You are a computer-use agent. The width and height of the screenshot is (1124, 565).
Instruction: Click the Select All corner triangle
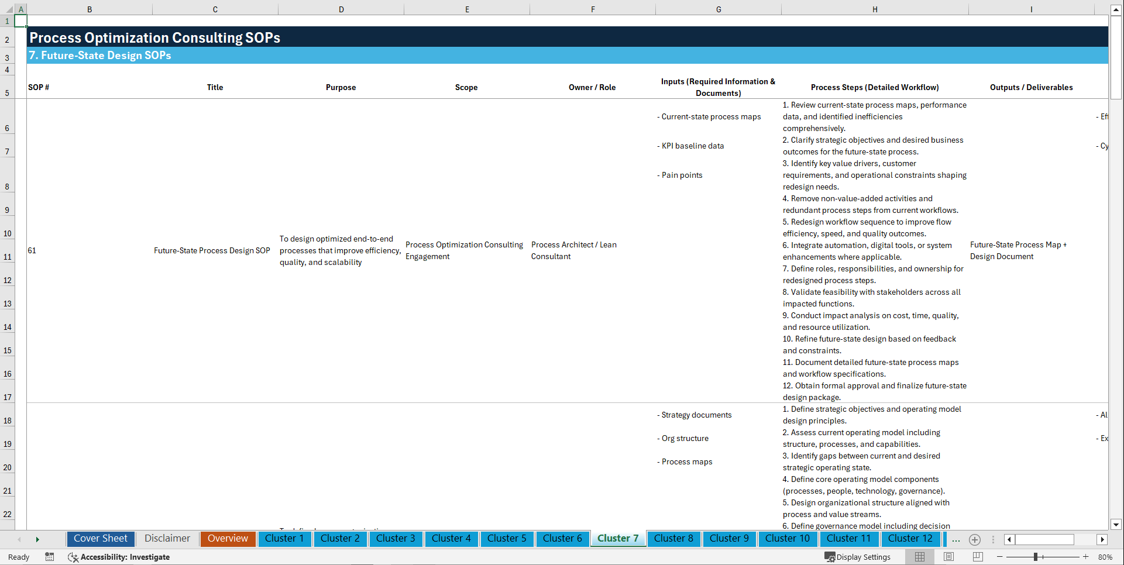point(8,9)
